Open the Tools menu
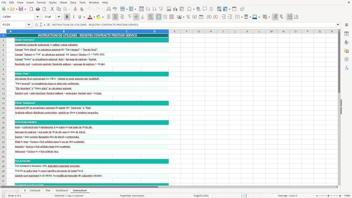 pyautogui.click(x=82, y=2)
